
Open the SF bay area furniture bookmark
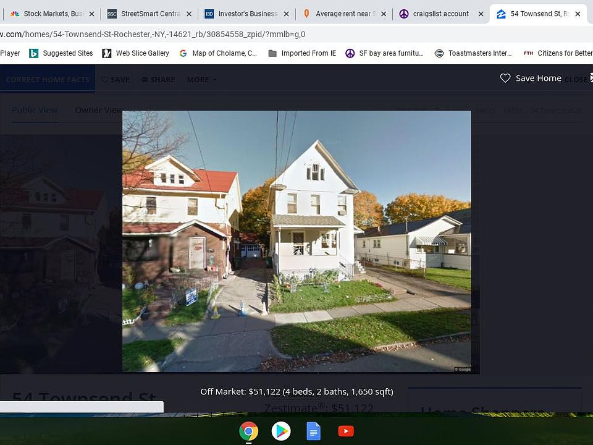coord(385,53)
